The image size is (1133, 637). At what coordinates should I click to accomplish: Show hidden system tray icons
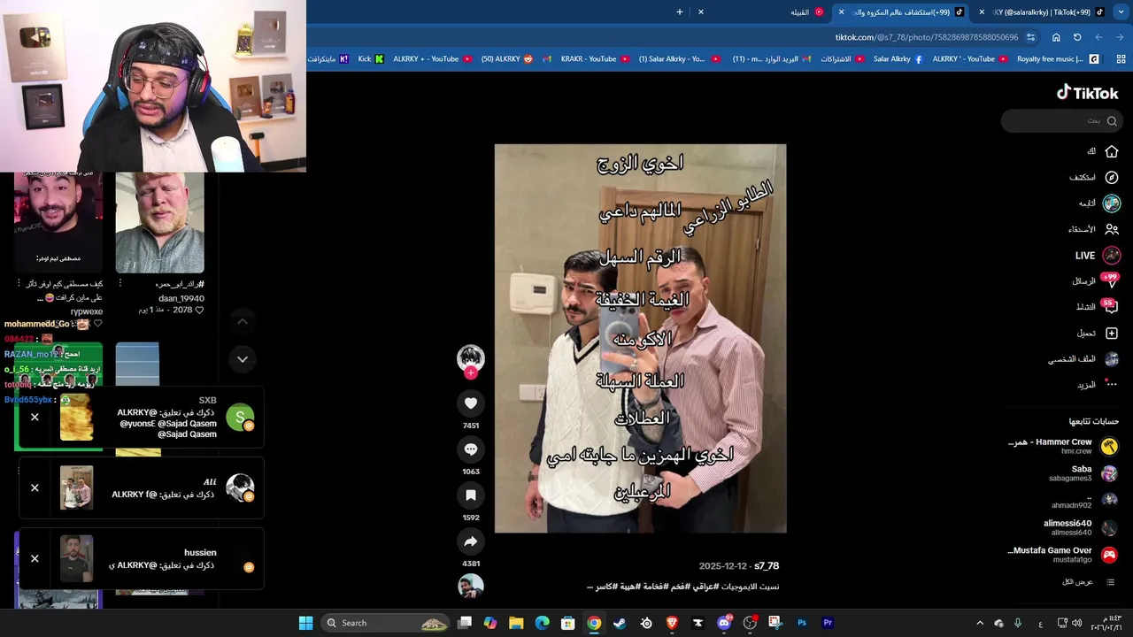click(x=980, y=623)
